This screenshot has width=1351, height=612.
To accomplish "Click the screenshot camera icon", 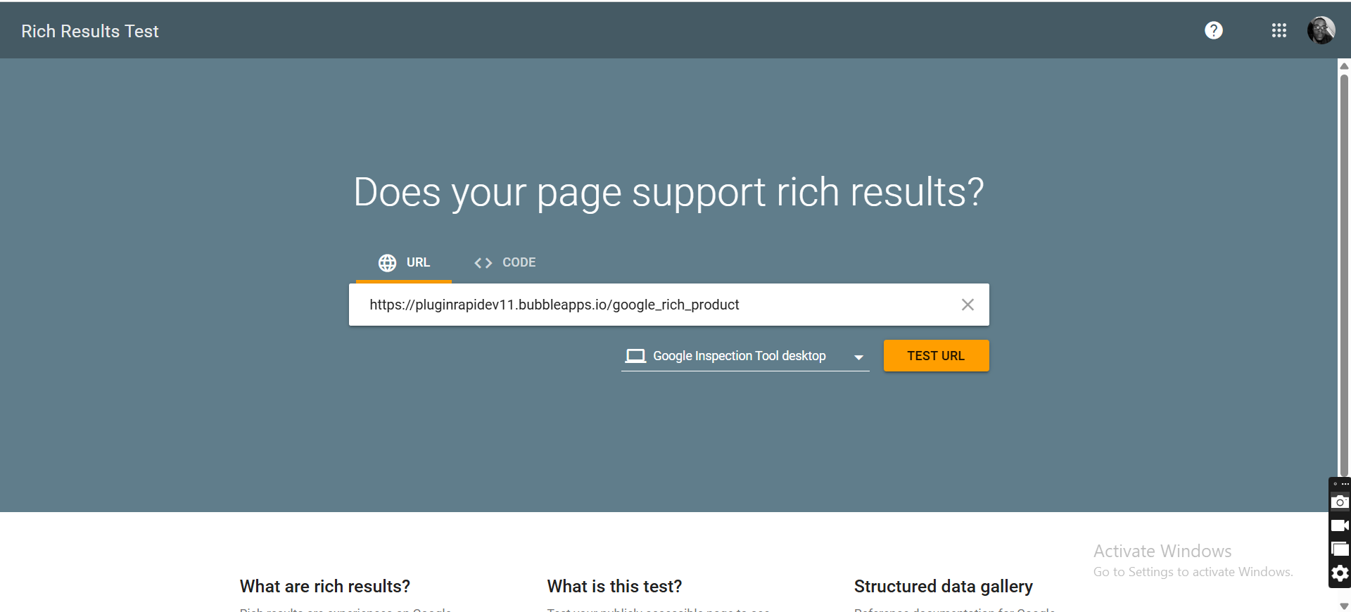I will click(x=1340, y=502).
